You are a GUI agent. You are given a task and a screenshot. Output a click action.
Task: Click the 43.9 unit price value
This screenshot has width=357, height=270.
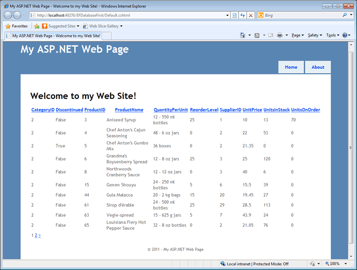[247, 215]
